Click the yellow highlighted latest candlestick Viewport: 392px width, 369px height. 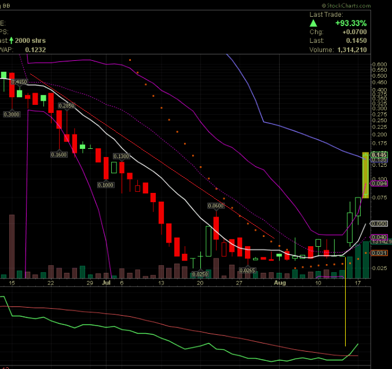tap(365, 175)
